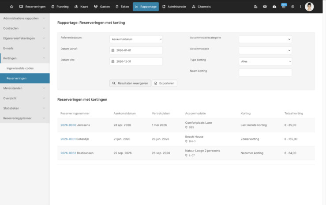The image size is (326, 205).
Task: Go to the home dashboard icon
Action: 11,7
